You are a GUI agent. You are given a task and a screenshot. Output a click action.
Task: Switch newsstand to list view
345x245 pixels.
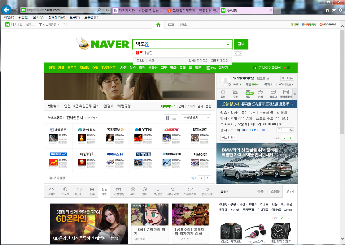tap(174, 118)
